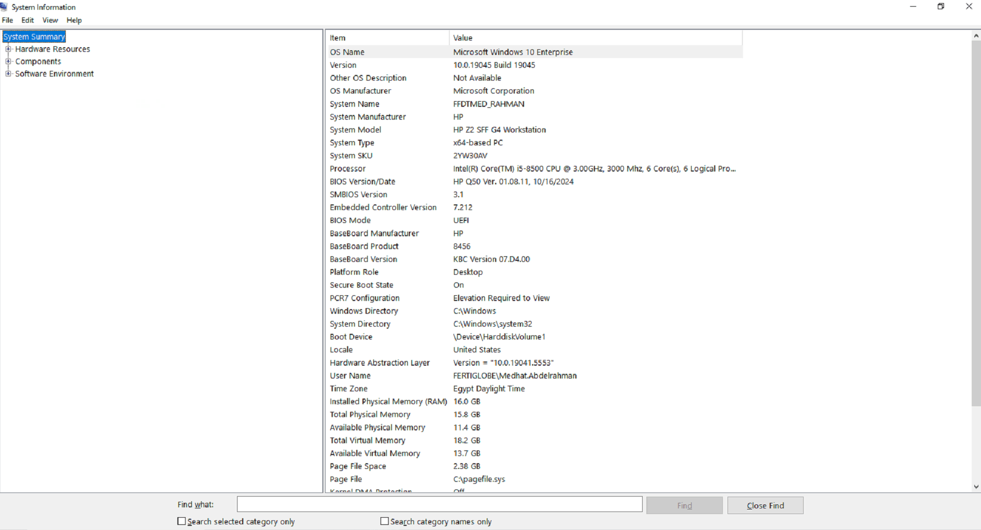981x530 pixels.
Task: Click the KBC Version 07.D4.00 value
Action: [492, 259]
